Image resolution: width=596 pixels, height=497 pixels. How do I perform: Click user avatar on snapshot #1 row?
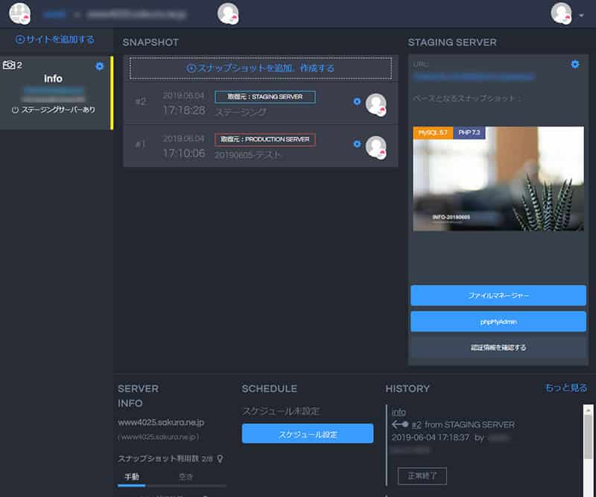(x=376, y=146)
